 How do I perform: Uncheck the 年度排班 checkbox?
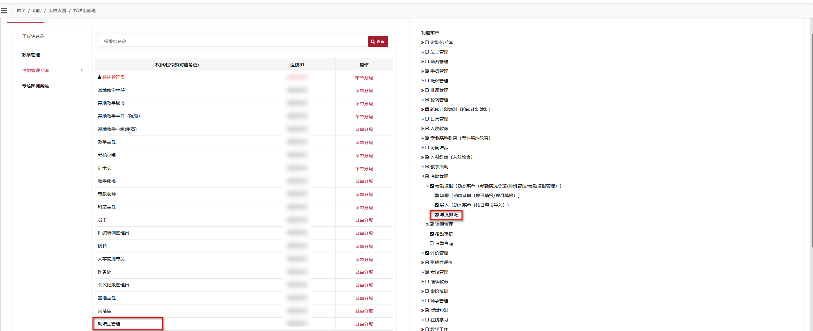[x=437, y=215]
